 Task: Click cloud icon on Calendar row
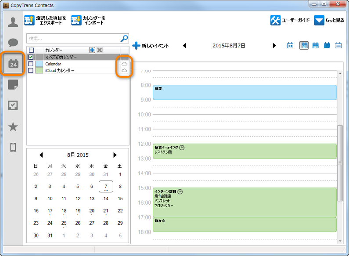pos(124,64)
